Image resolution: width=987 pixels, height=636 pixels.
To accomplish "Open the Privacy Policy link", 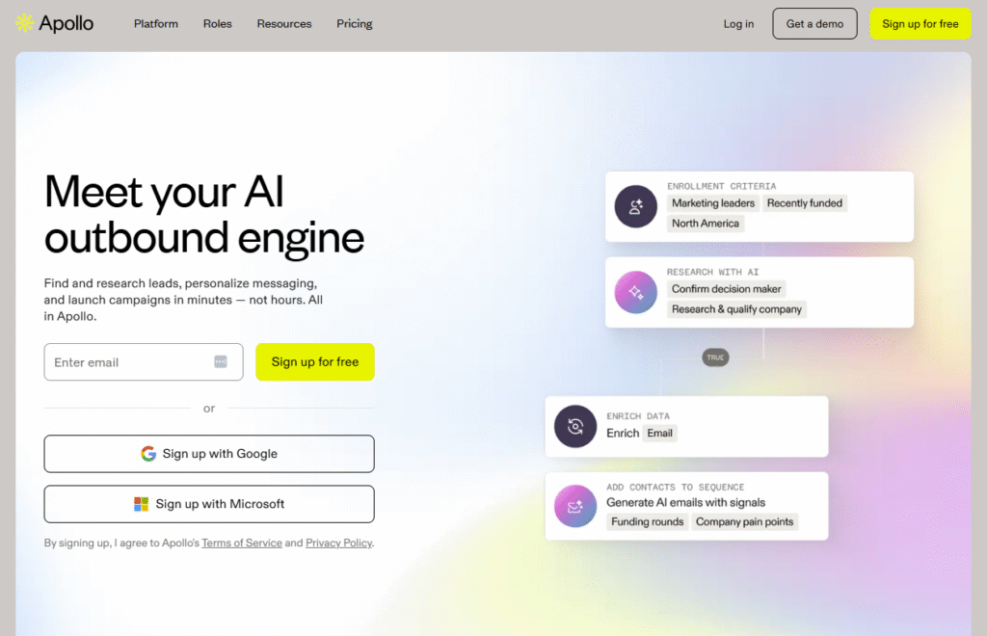I will 338,543.
